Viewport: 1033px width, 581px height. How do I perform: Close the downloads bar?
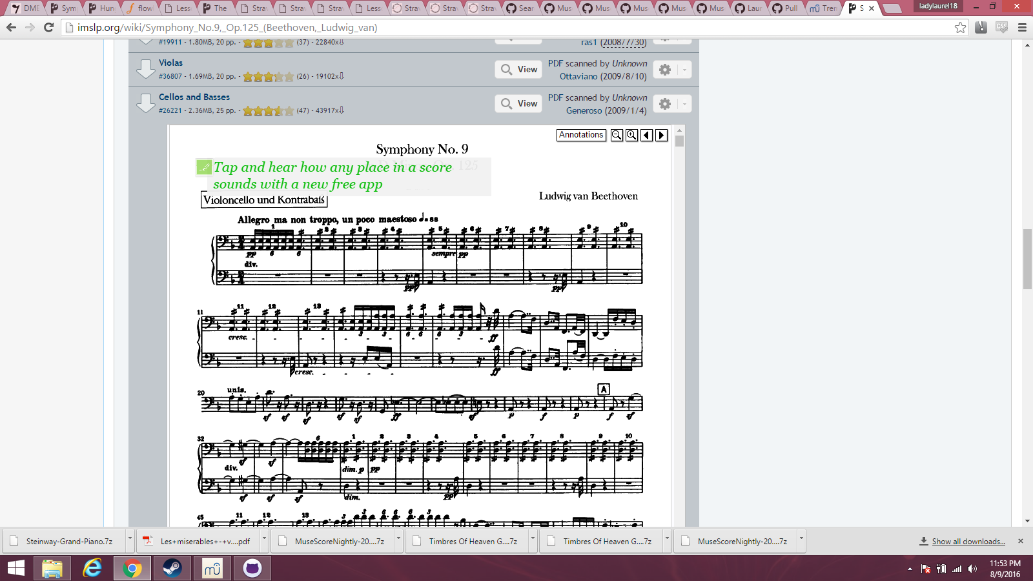pos(1021,541)
